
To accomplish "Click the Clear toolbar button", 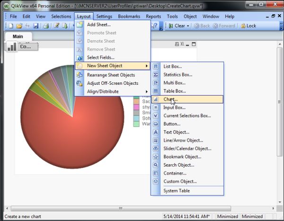I will [177, 26].
